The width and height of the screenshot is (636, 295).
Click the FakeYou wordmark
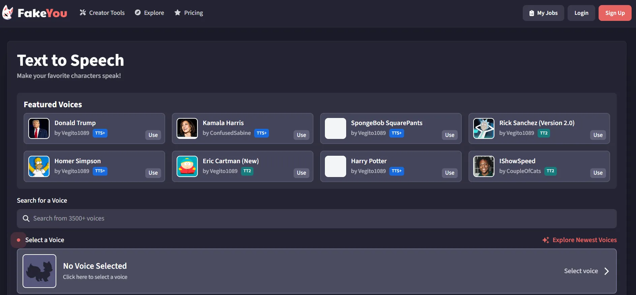(x=42, y=13)
